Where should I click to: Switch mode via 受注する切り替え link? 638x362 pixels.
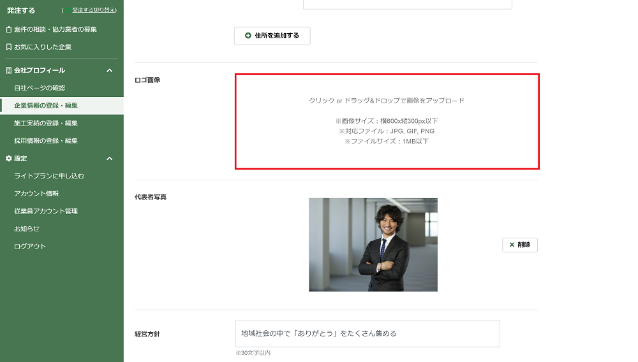pos(94,11)
